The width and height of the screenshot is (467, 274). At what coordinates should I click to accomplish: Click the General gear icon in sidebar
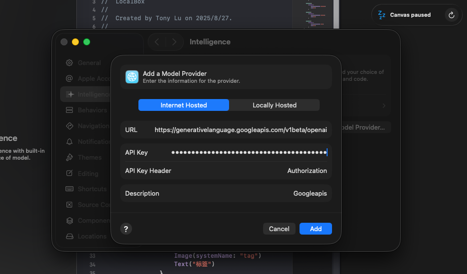(69, 63)
